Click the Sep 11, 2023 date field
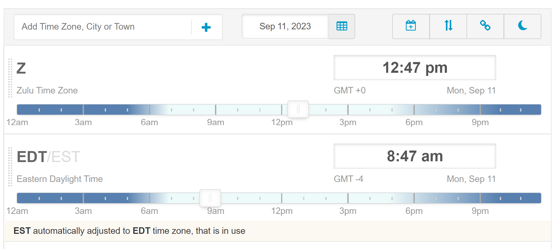 click(x=285, y=26)
